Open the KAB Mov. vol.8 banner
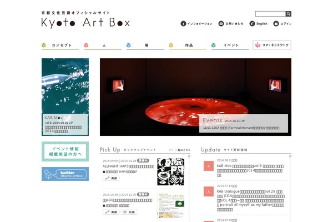Image resolution: width=333 pixels, height=222 pixels. 65,97
